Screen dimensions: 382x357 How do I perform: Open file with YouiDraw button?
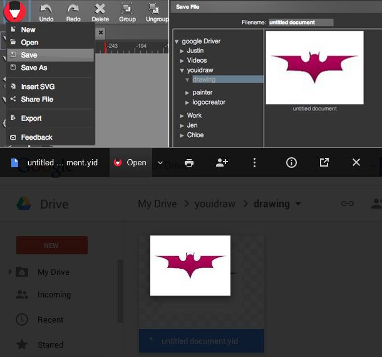point(131,163)
